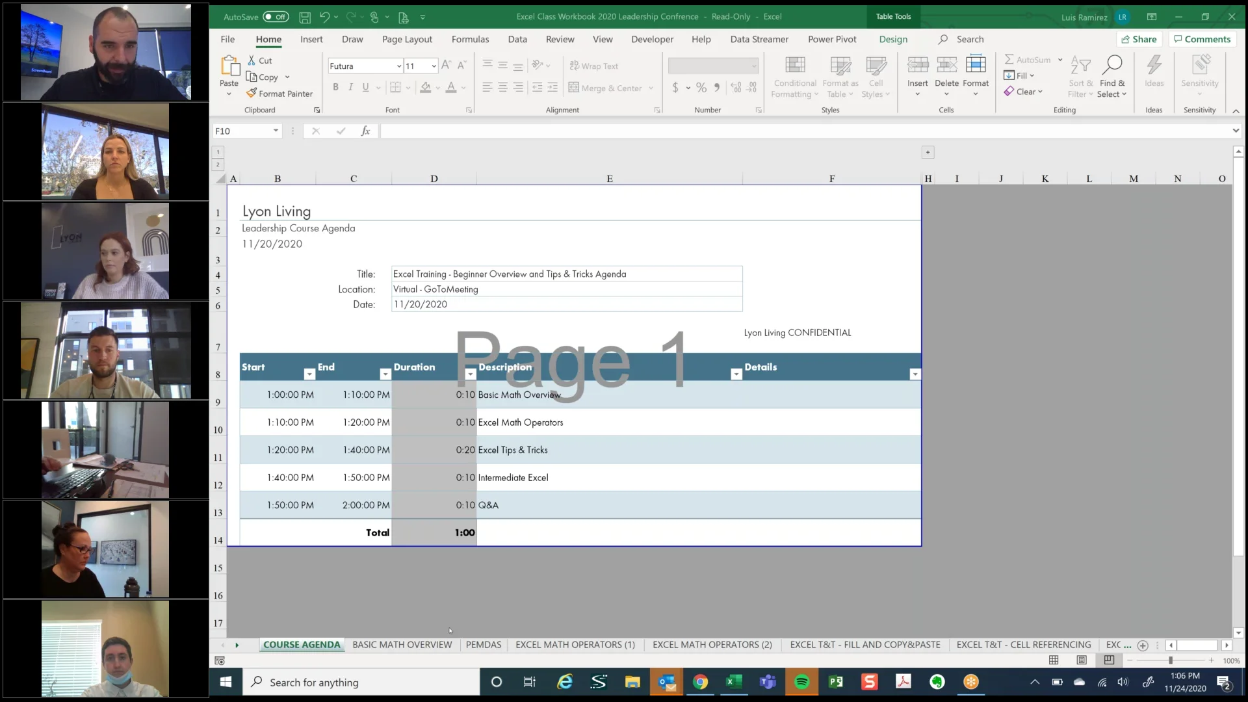Expand the Name Box dropdown arrow
This screenshot has height=702, width=1248.
point(276,131)
